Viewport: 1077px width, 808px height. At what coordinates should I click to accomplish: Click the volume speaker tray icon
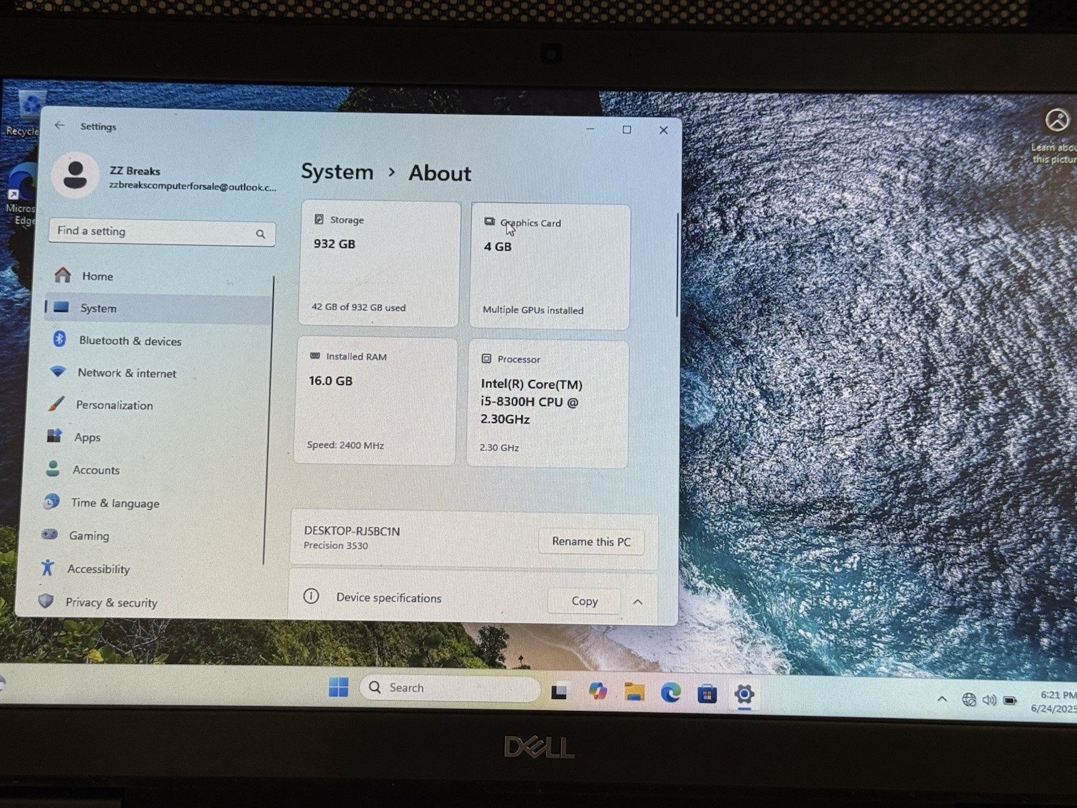point(989,700)
